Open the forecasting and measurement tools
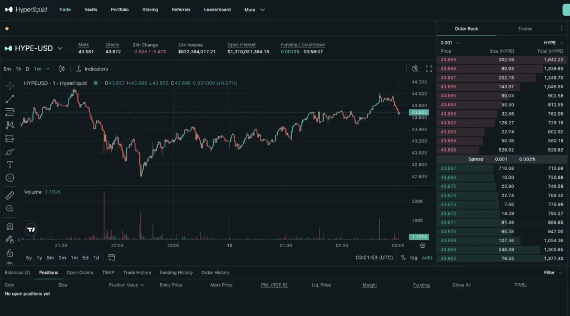The image size is (570, 316). (10, 139)
